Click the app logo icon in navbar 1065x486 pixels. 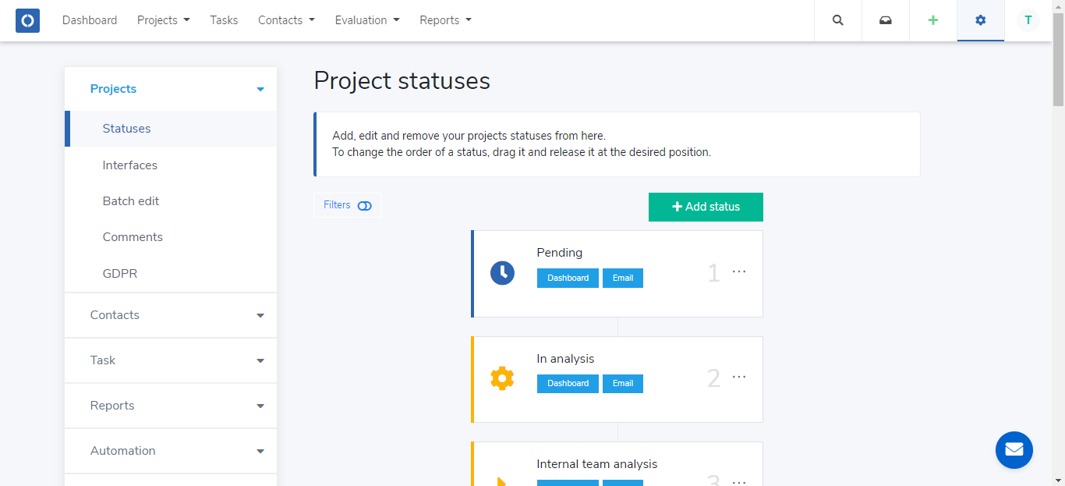[x=27, y=20]
